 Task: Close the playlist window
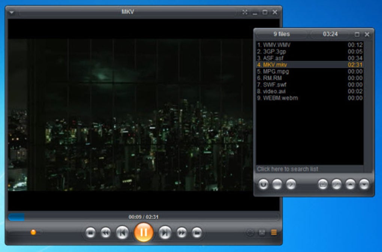point(367,34)
